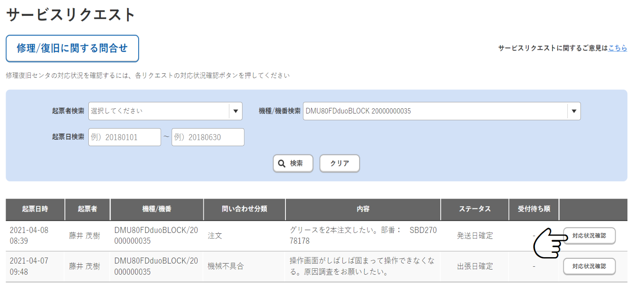Click the 検索 button label
The image size is (633, 287).
click(296, 164)
